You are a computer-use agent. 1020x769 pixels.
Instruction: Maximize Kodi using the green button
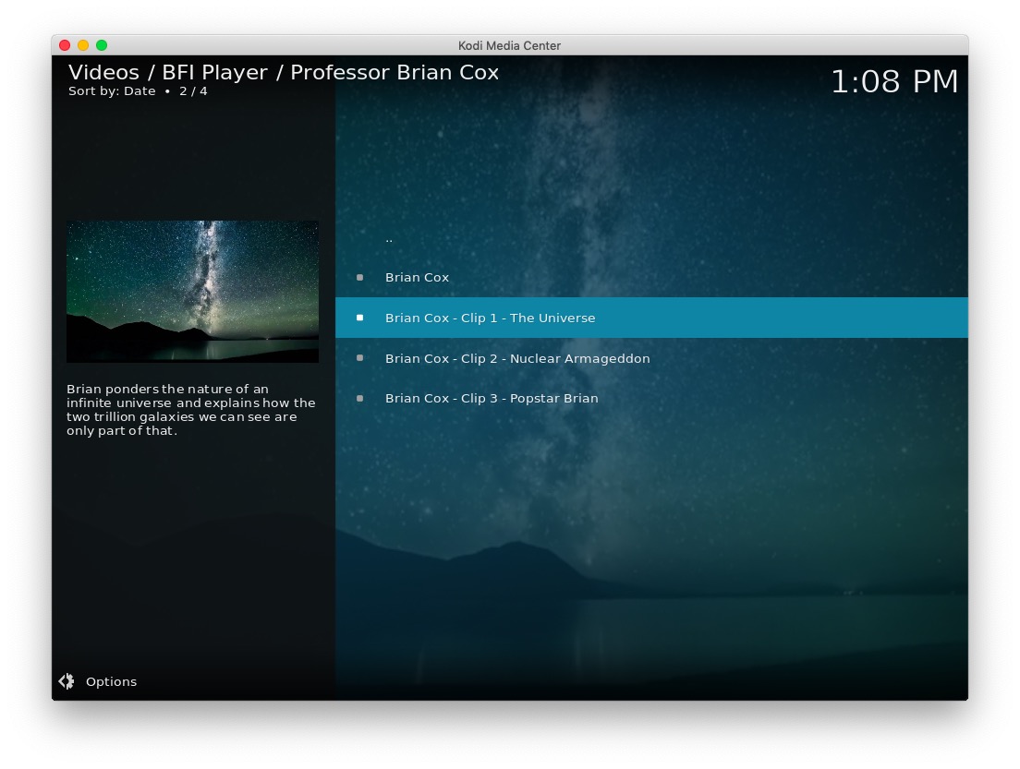click(x=102, y=45)
